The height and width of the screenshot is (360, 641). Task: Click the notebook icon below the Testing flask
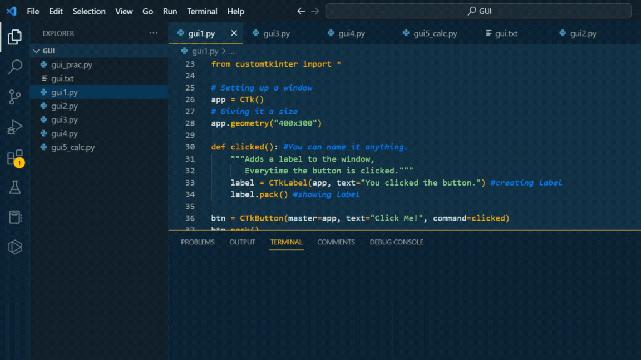point(14,217)
